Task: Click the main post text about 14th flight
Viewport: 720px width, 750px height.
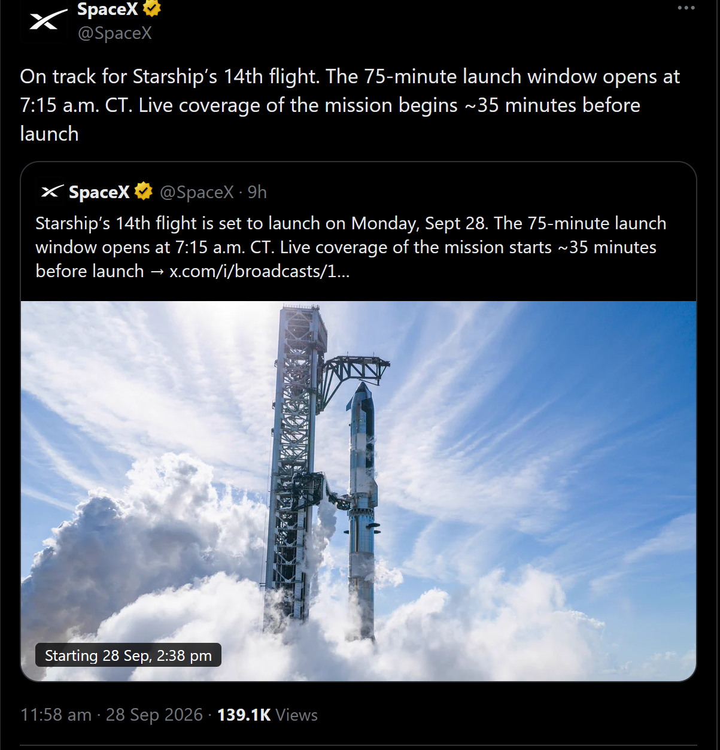Action: (350, 105)
